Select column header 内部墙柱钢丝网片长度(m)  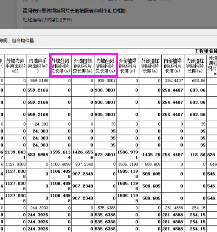(x=195, y=66)
